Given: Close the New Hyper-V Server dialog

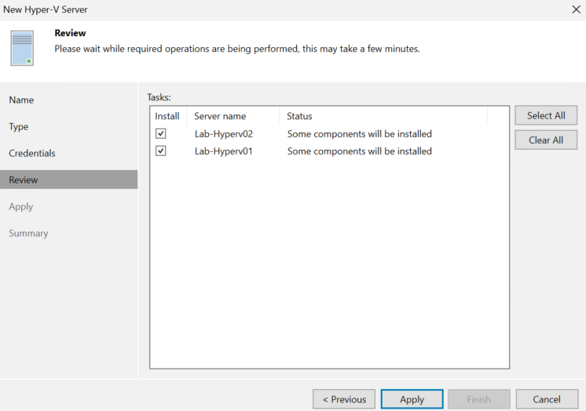Looking at the screenshot, I should coord(576,9).
